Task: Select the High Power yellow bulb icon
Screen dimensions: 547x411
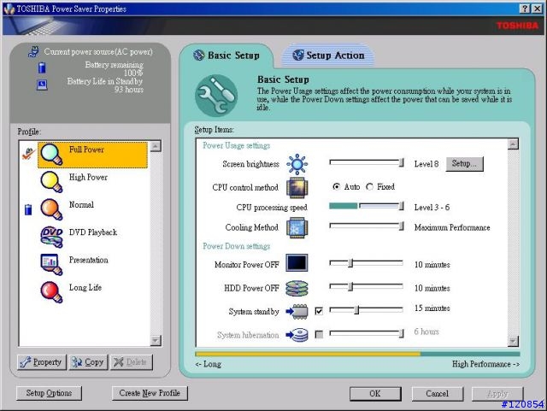Action: pyautogui.click(x=51, y=182)
